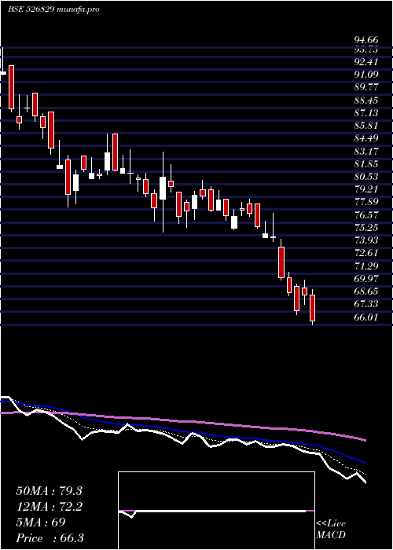Click the 66.01 price axis label
The width and height of the screenshot is (393, 550).
pyautogui.click(x=366, y=317)
